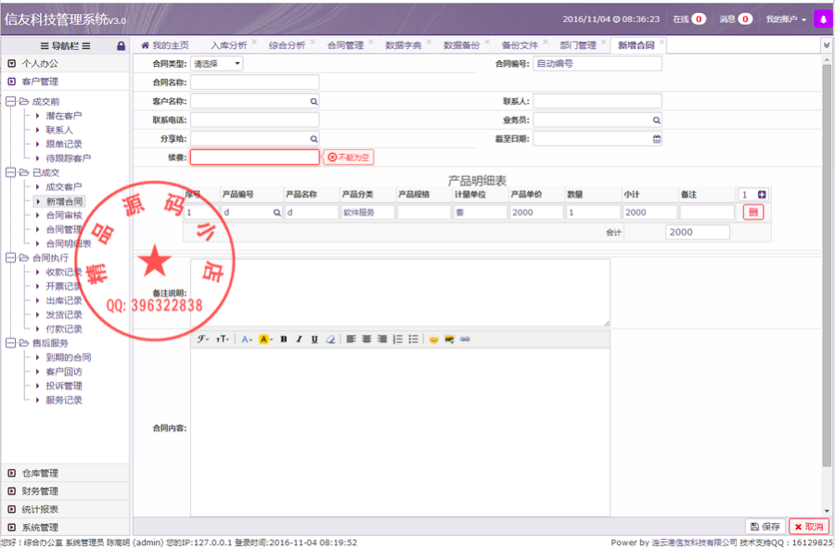Clear formatting with eraser icon
835x548 pixels.
click(330, 339)
